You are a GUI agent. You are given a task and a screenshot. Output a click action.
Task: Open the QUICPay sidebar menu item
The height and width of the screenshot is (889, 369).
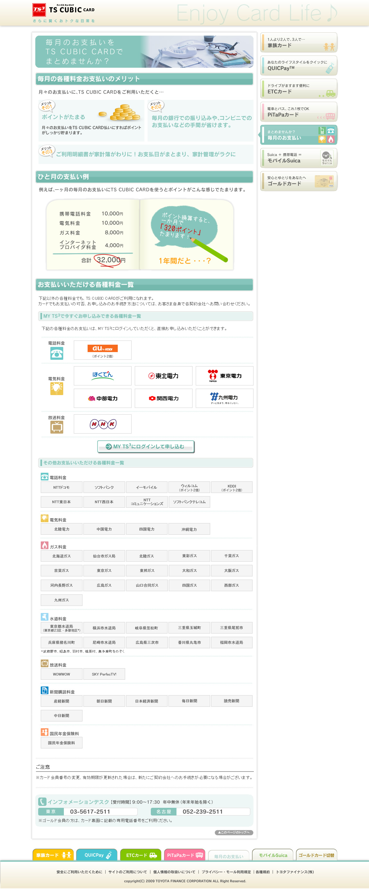[299, 65]
